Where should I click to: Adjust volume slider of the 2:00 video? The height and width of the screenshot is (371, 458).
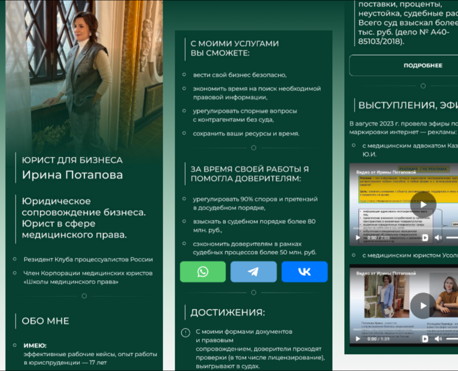coord(452,237)
